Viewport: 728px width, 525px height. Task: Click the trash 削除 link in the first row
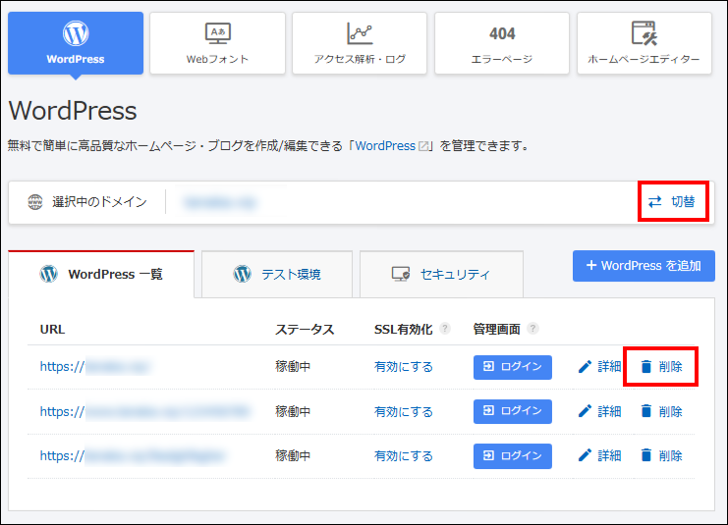(x=661, y=367)
